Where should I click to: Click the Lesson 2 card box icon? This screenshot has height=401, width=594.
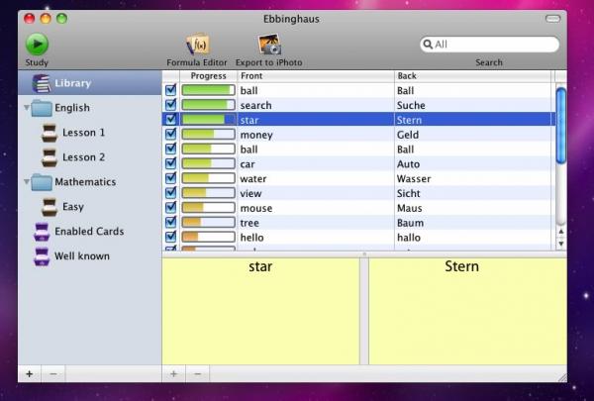click(49, 157)
